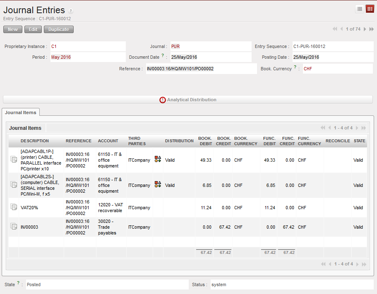377x294 pixels.
Task: Open analytic distribution icon for printer cable row
Action: coord(158,159)
